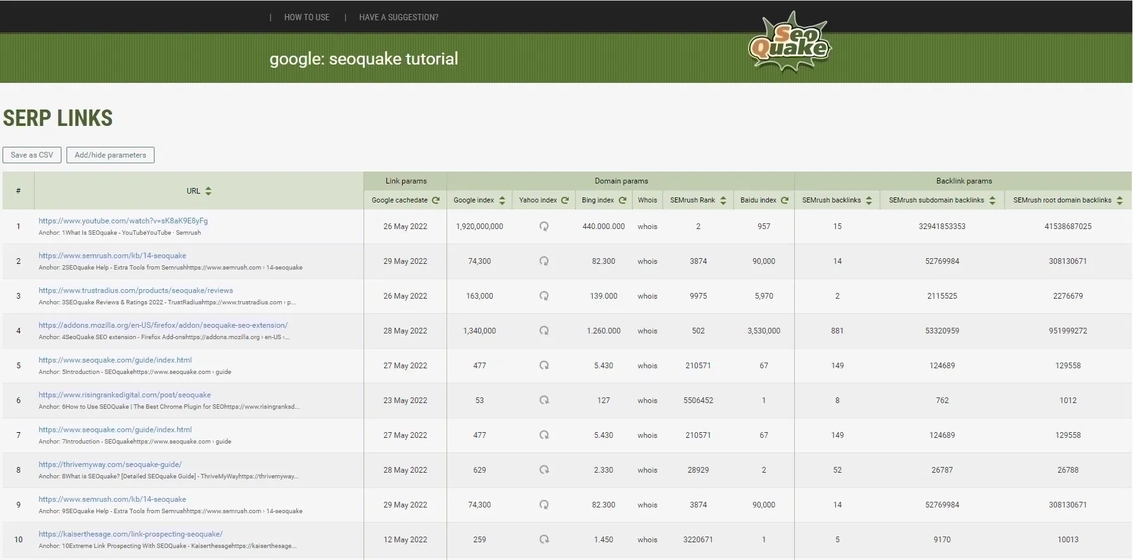Sort by SEMrush subdomain backlinks
The width and height of the screenshot is (1133, 560).
click(x=992, y=201)
